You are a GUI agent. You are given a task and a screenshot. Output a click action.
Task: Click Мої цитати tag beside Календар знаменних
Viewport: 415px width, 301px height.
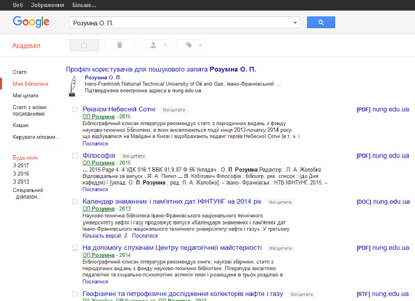click(280, 202)
